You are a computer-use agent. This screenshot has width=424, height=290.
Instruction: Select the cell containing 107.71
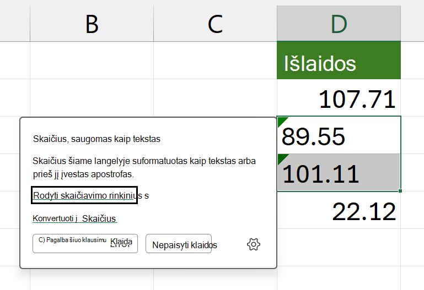pos(339,97)
